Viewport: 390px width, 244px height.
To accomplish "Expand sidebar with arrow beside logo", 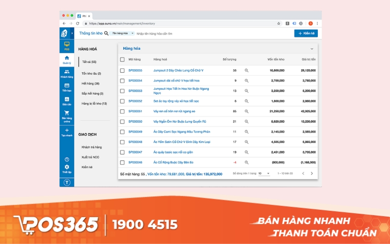I will (x=72, y=33).
